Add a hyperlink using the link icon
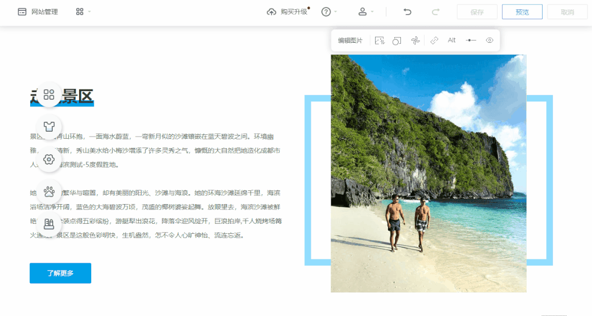This screenshot has height=316, width=592. click(x=434, y=40)
